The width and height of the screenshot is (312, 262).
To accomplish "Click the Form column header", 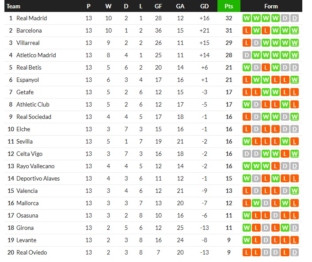I will (x=271, y=6).
